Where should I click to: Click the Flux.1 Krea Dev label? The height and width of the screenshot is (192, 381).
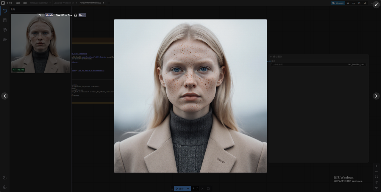coord(64,15)
